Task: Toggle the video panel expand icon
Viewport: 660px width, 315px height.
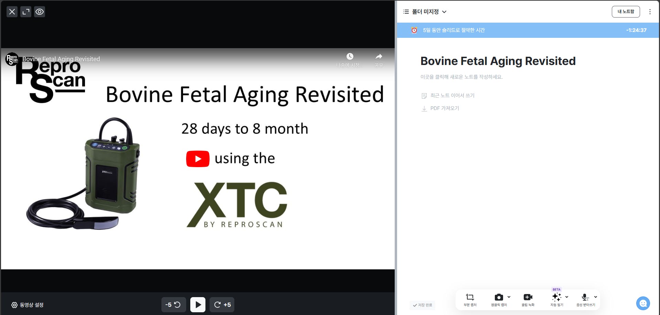Action: click(26, 12)
